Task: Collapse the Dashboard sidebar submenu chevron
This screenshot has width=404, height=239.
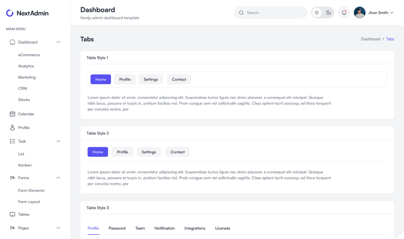Action: tap(58, 42)
